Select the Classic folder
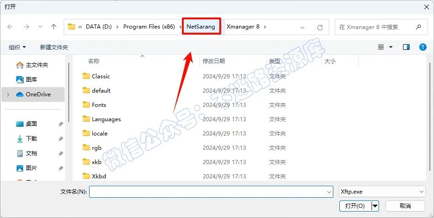The height and width of the screenshot is (218, 434). point(101,76)
